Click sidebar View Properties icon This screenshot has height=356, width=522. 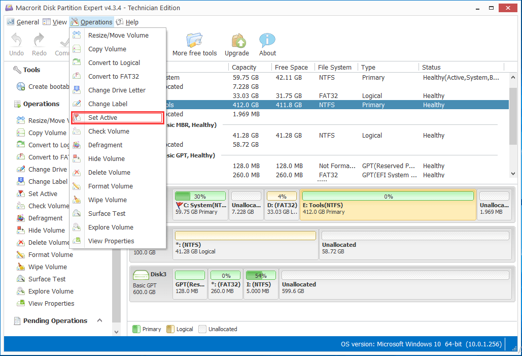[x=21, y=303]
